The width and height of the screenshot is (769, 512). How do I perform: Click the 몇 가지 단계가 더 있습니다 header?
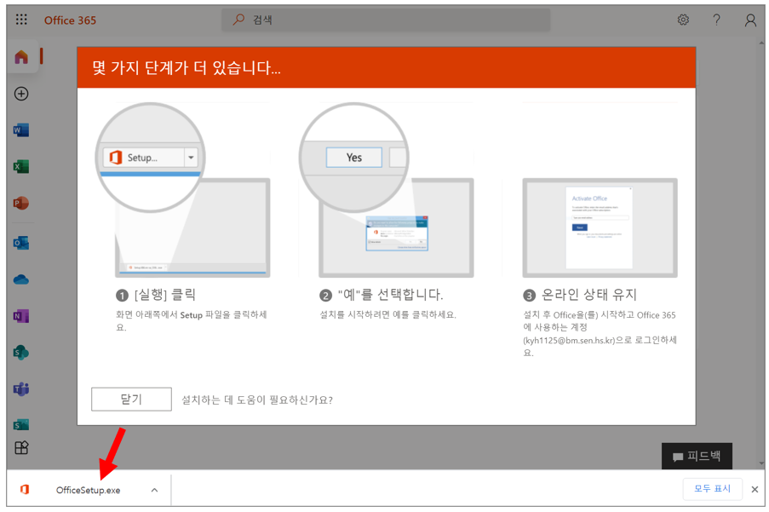pos(187,67)
